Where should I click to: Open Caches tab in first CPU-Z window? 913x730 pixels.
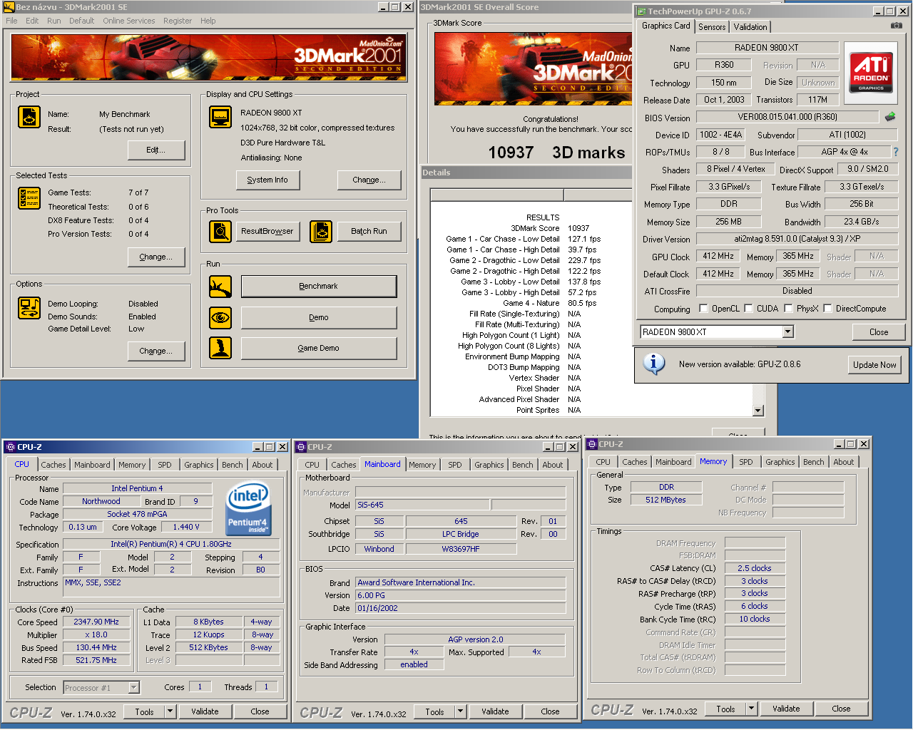53,465
